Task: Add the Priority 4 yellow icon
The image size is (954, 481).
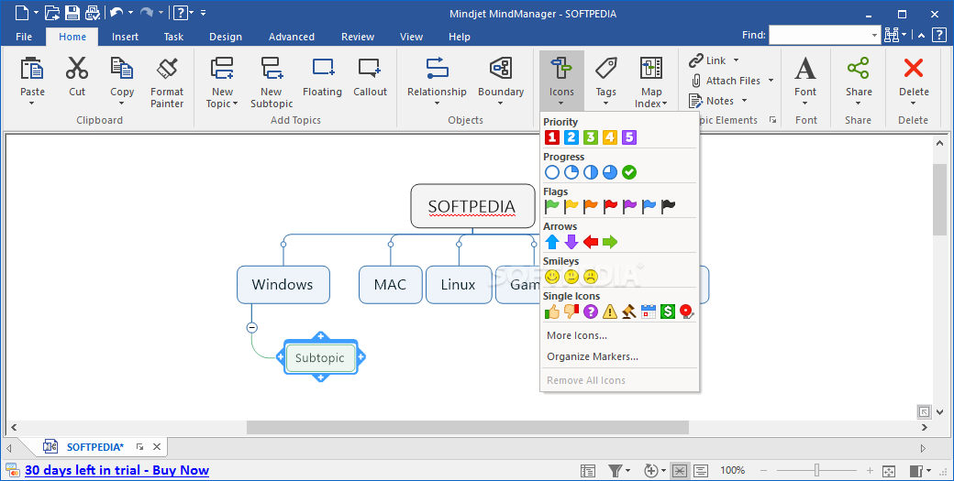Action: tap(610, 137)
